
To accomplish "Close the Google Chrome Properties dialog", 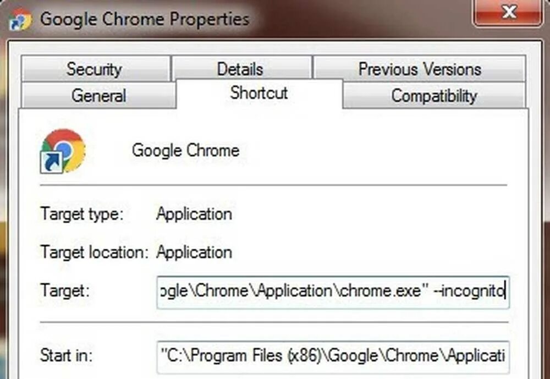I will pyautogui.click(x=509, y=13).
